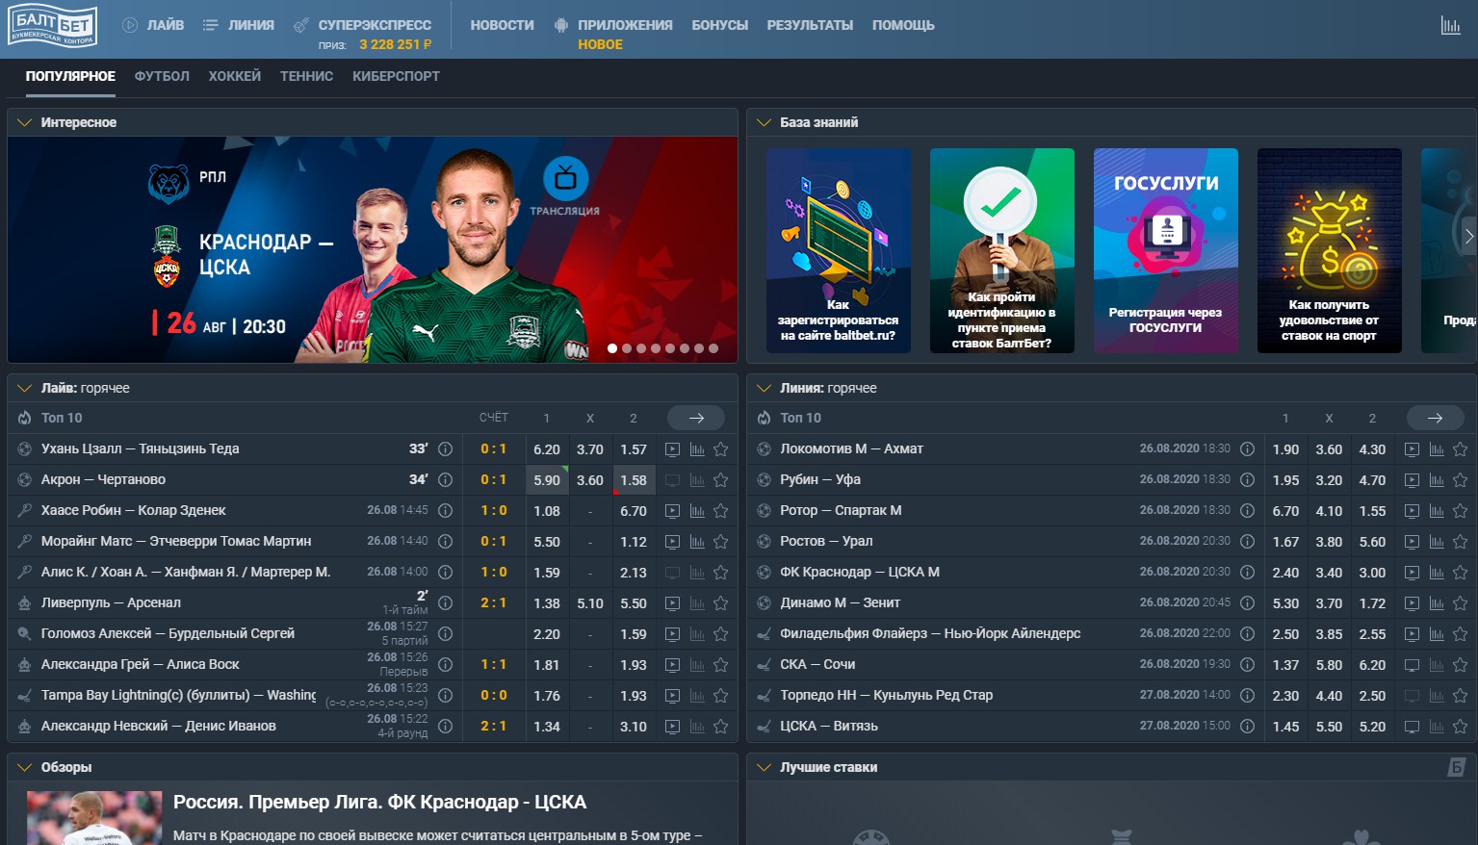1478x845 pixels.
Task: Collapse the Обзоры section
Action: tap(25, 767)
